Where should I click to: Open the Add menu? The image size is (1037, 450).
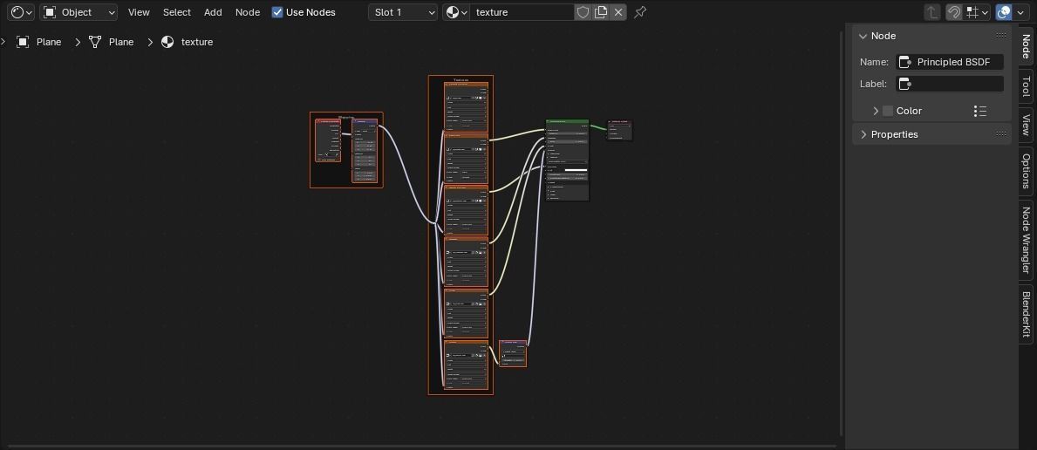213,12
